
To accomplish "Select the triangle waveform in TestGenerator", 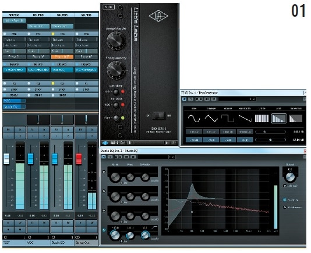I will (211, 118).
